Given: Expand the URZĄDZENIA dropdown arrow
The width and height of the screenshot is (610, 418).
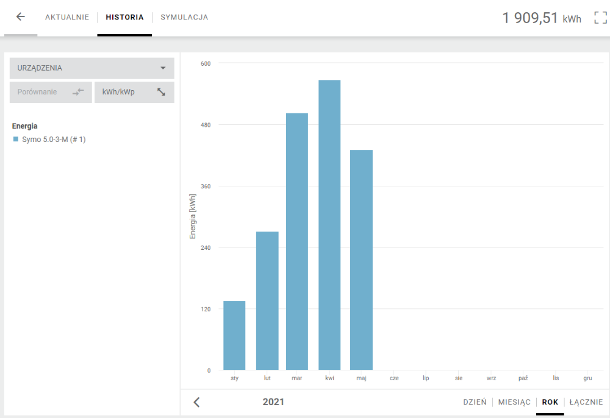Looking at the screenshot, I should coord(163,68).
